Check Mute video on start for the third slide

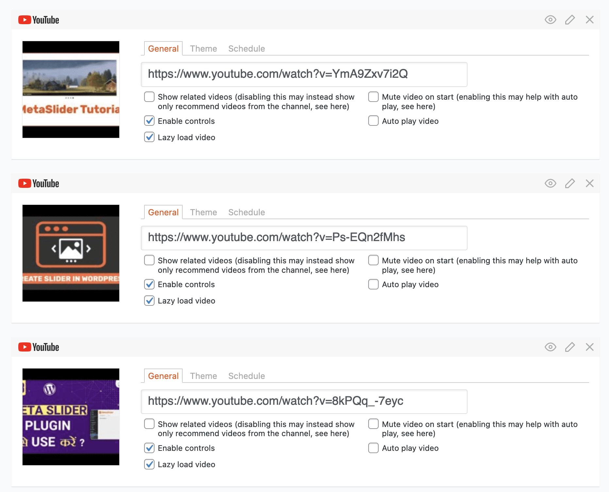(373, 424)
